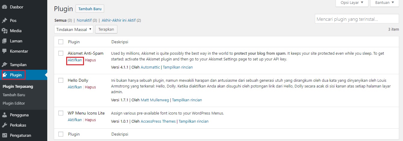Show Semua plugins filter

[x=60, y=20]
